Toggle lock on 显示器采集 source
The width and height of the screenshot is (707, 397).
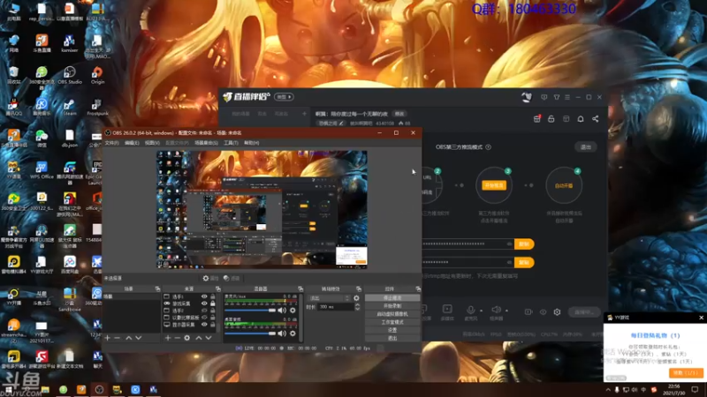tap(212, 324)
